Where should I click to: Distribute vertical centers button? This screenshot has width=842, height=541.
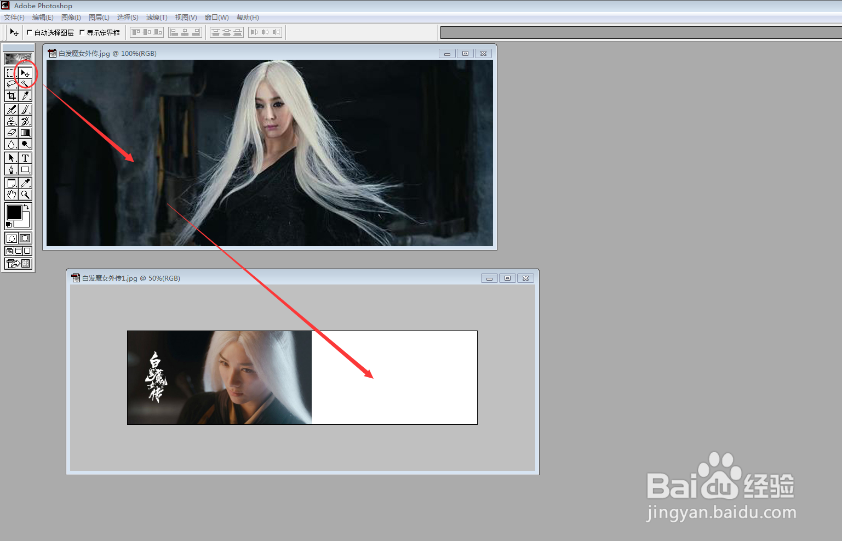coord(227,32)
